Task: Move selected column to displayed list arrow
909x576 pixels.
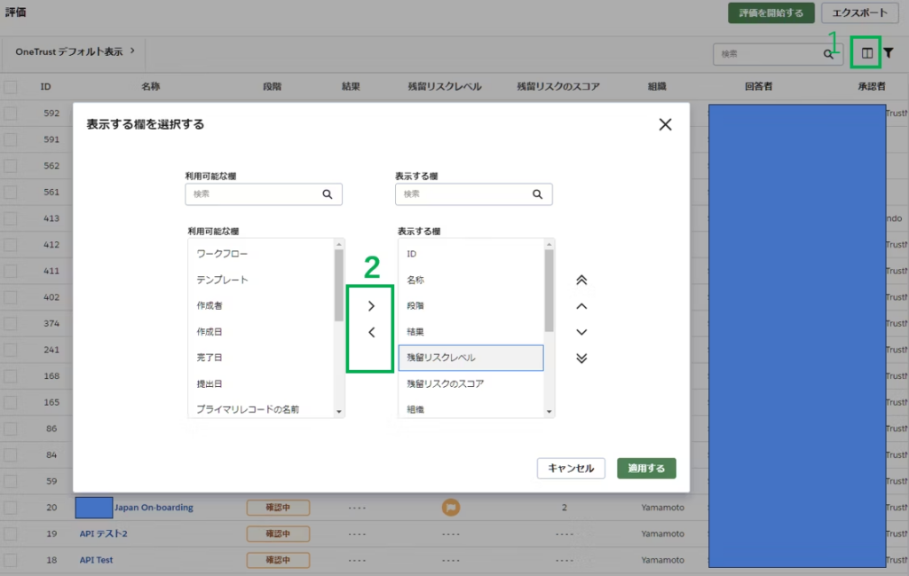Action: 371,306
